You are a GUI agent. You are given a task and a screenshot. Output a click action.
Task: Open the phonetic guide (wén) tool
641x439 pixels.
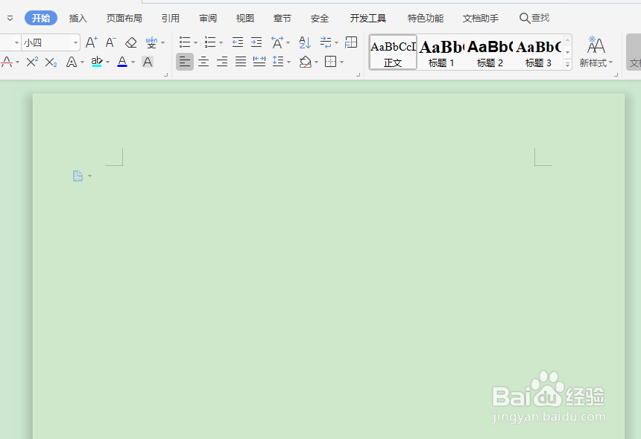[151, 42]
